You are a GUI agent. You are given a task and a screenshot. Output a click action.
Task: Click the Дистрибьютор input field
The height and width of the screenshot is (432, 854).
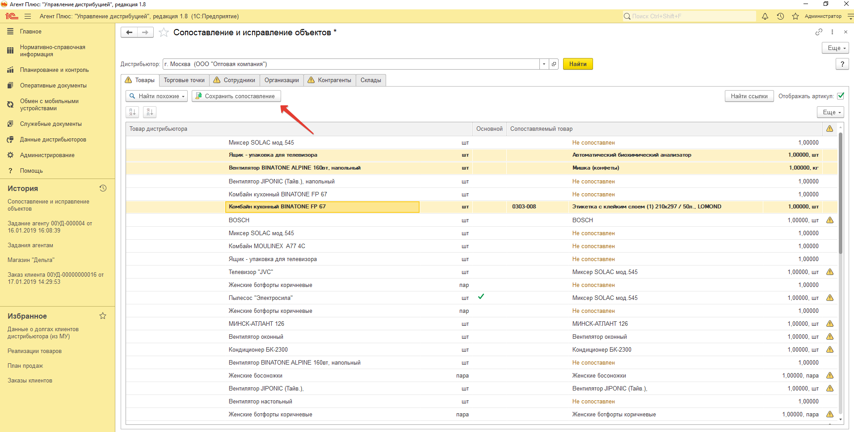(351, 64)
